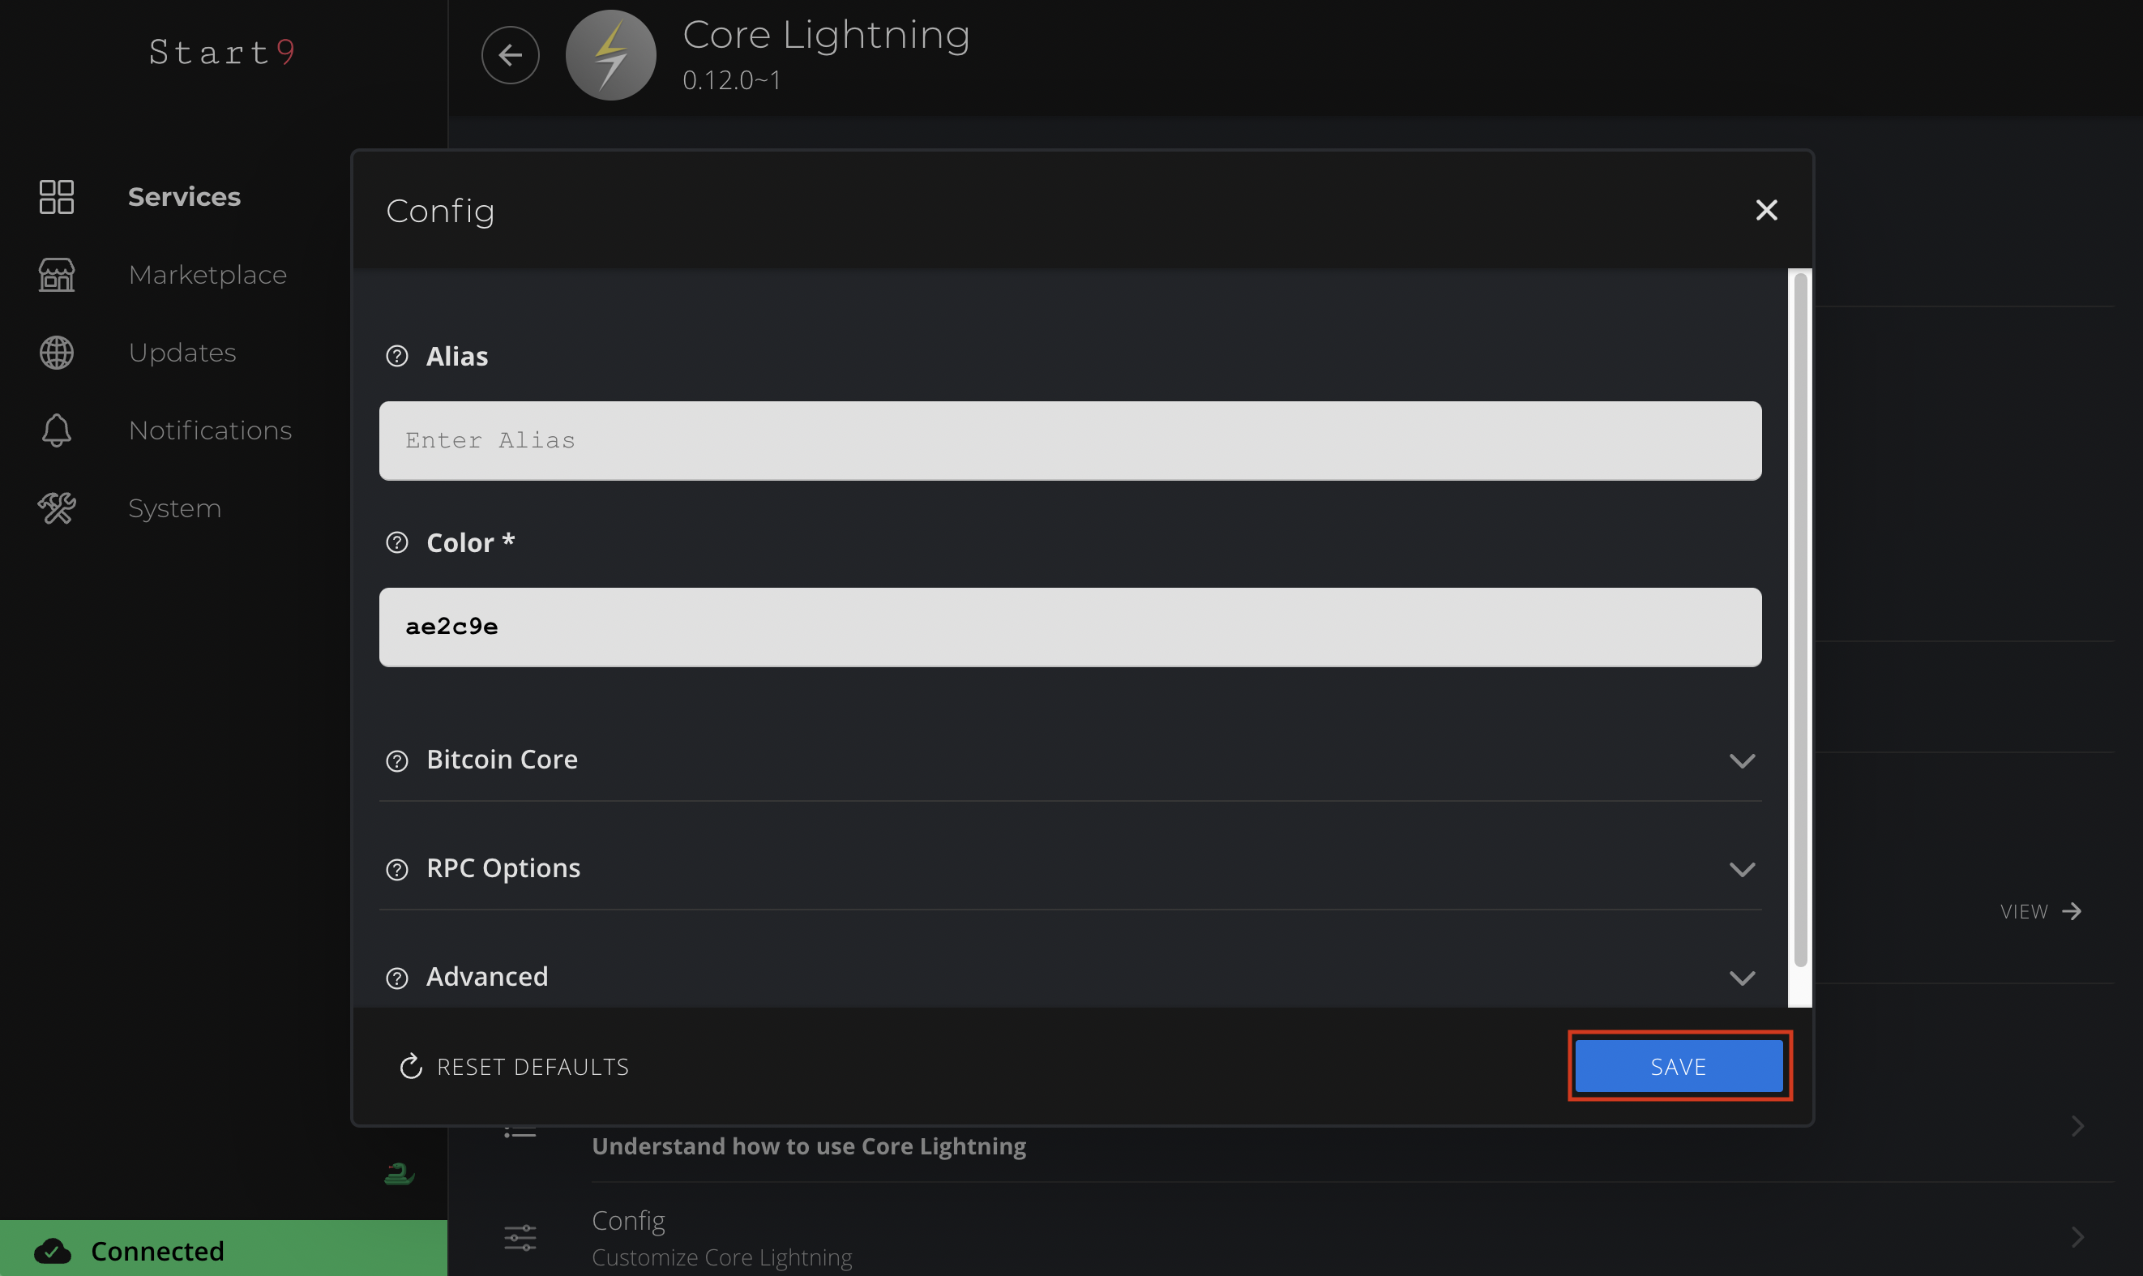Click the Color help question icon
The height and width of the screenshot is (1276, 2143).
tap(396, 542)
